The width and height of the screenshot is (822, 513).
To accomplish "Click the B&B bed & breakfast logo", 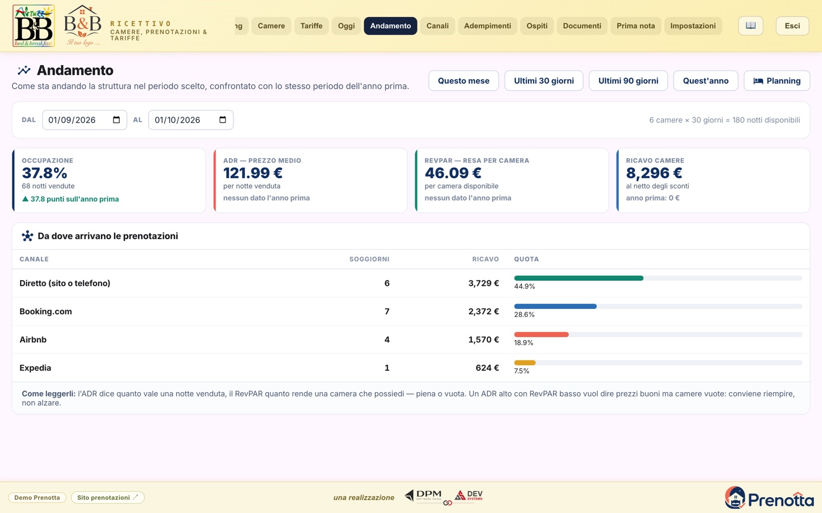I will point(33,26).
